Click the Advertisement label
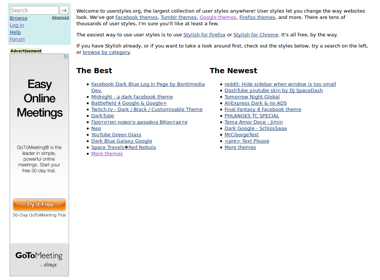 pyautogui.click(x=26, y=51)
